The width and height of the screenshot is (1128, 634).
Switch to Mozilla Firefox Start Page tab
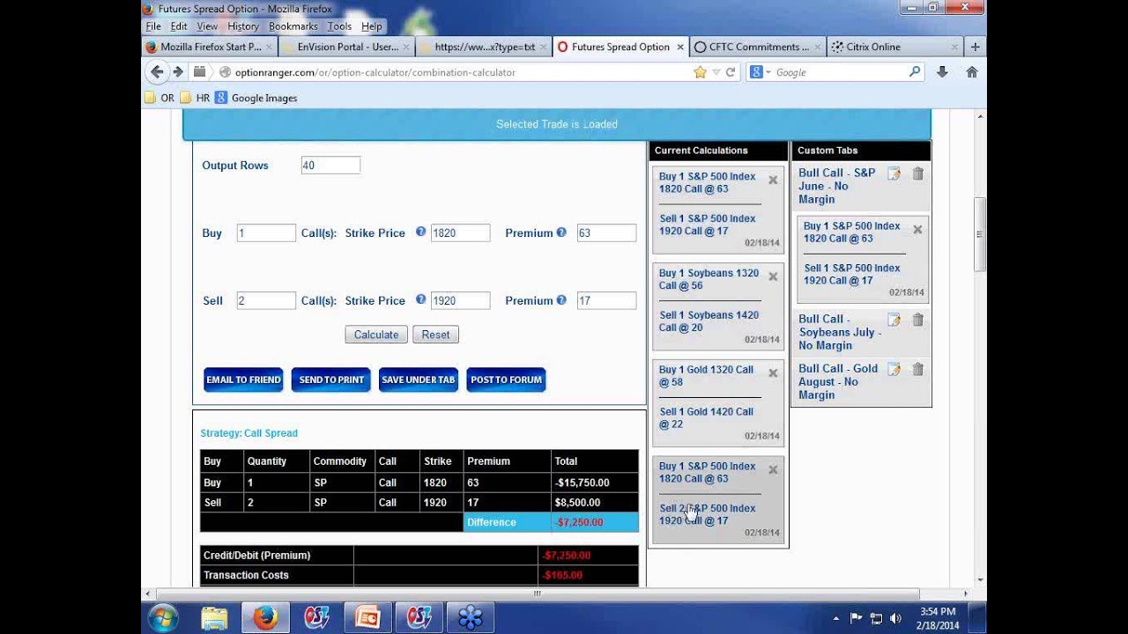[x=210, y=47]
